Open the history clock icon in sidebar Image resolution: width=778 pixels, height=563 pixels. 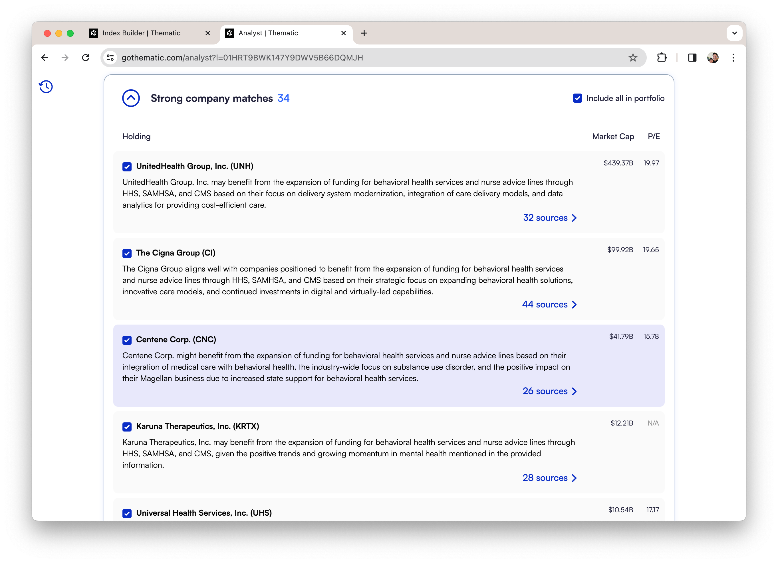[x=46, y=87]
